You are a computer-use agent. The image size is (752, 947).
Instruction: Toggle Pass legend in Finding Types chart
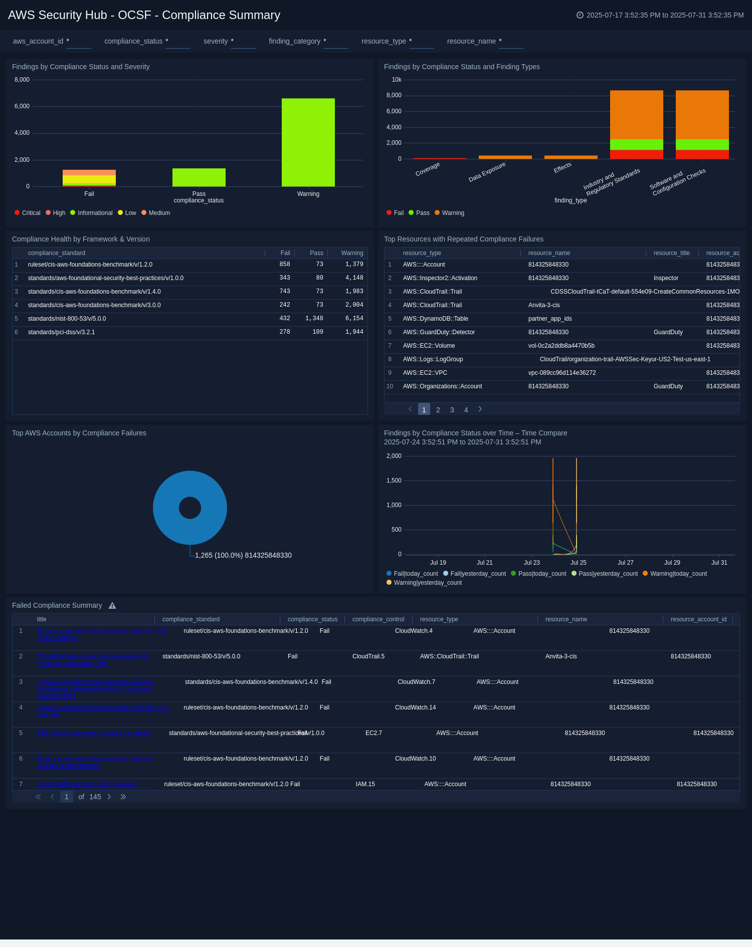(x=419, y=213)
